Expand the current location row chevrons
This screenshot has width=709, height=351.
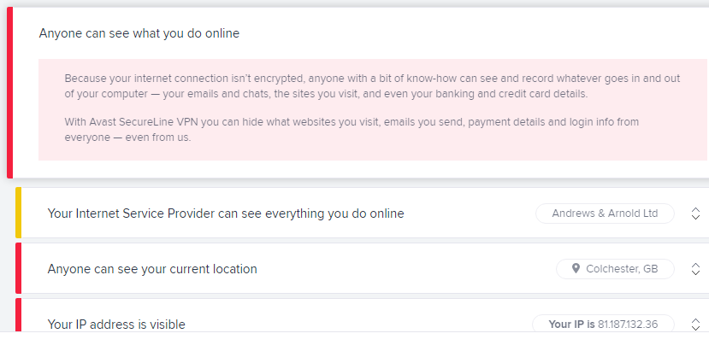[x=695, y=269]
